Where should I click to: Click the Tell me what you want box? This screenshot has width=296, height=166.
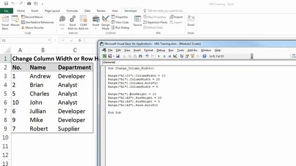click(x=164, y=11)
